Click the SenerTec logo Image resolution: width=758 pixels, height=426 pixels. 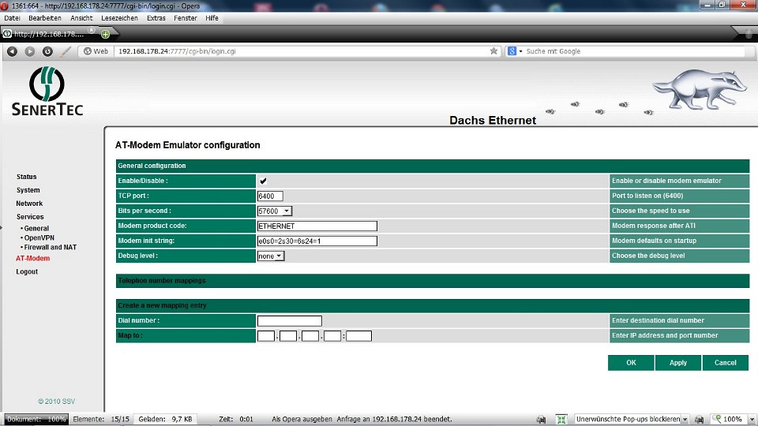tap(47, 92)
